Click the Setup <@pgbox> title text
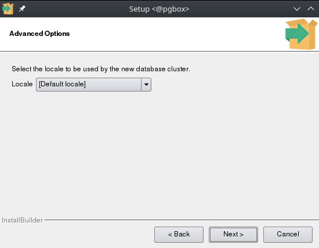Viewport: 319px width, 248px height. point(159,9)
